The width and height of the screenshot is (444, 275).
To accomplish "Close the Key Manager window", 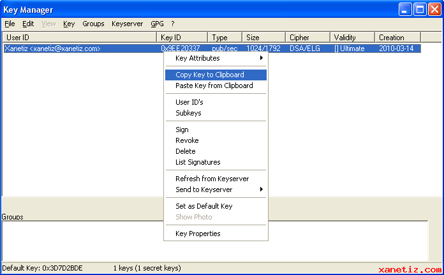I will (x=434, y=10).
